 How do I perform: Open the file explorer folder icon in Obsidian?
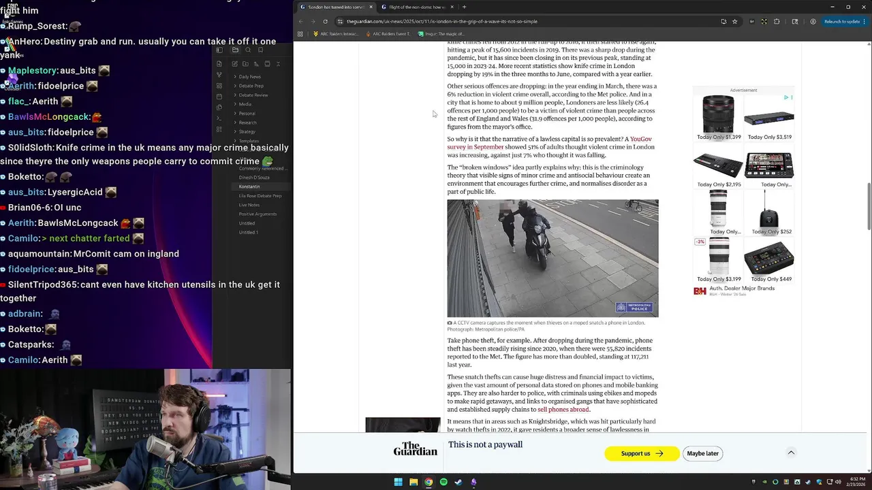coord(235,50)
